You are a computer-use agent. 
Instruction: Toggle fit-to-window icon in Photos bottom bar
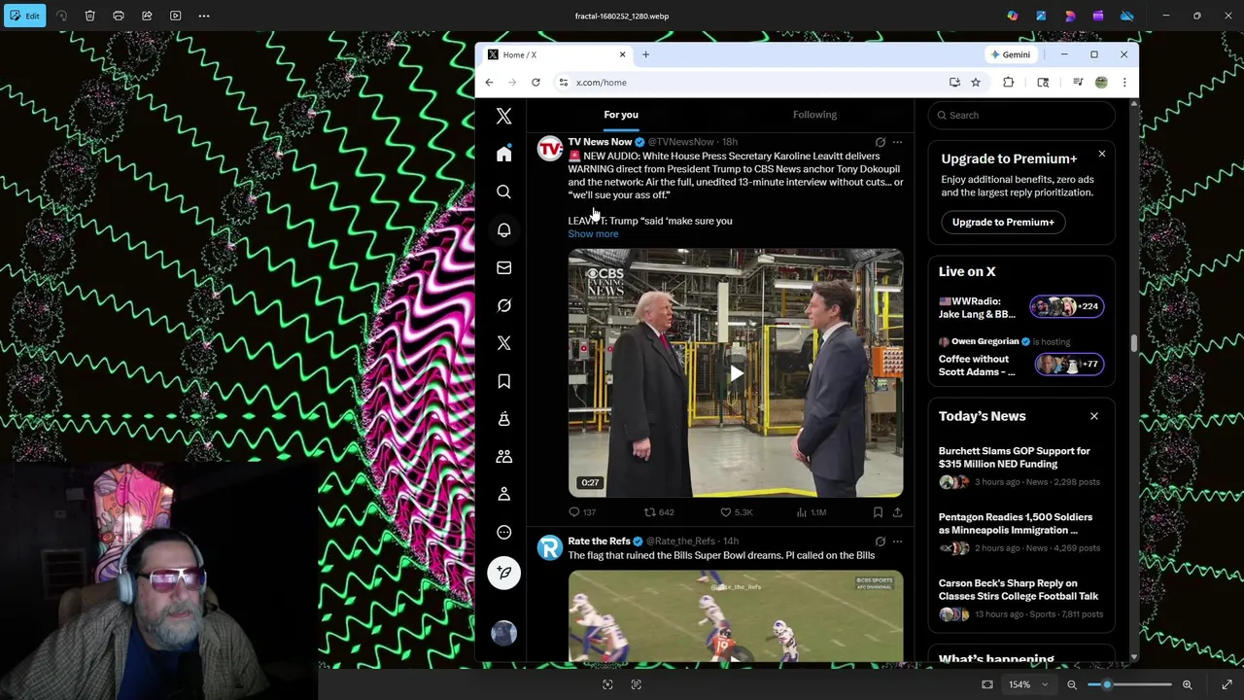tap(987, 684)
